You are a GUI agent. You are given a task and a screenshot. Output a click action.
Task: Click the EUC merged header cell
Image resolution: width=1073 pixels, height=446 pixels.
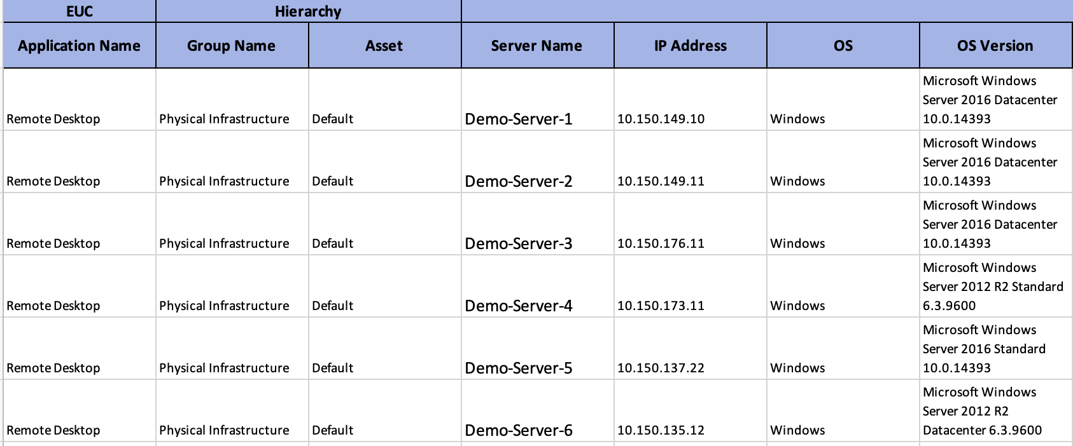pyautogui.click(x=80, y=11)
